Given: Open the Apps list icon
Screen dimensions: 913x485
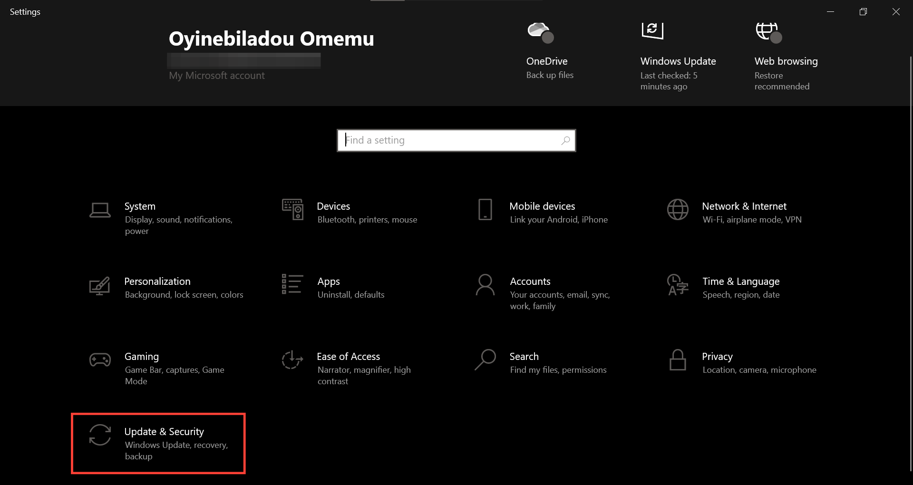Looking at the screenshot, I should [x=292, y=284].
